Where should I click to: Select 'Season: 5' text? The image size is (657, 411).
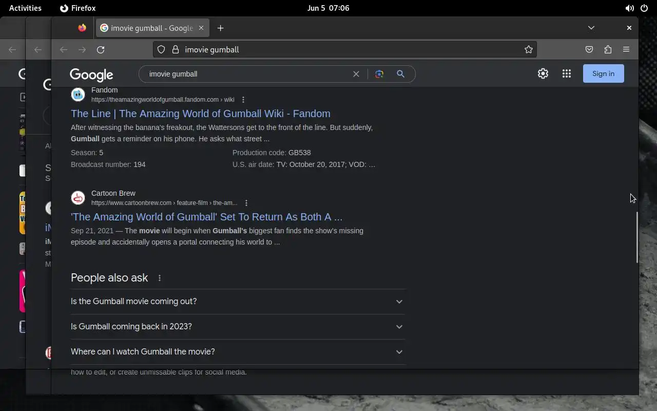(x=87, y=153)
